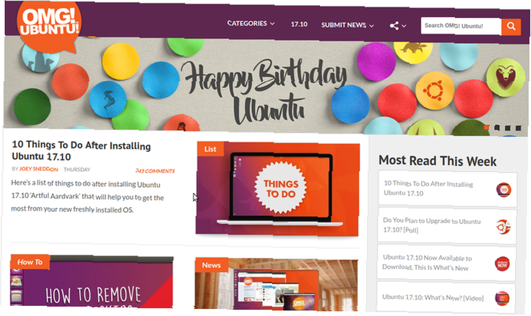This screenshot has width=531, height=316.
Task: Select the fourth carousel slide indicator
Action: pyautogui.click(x=518, y=128)
